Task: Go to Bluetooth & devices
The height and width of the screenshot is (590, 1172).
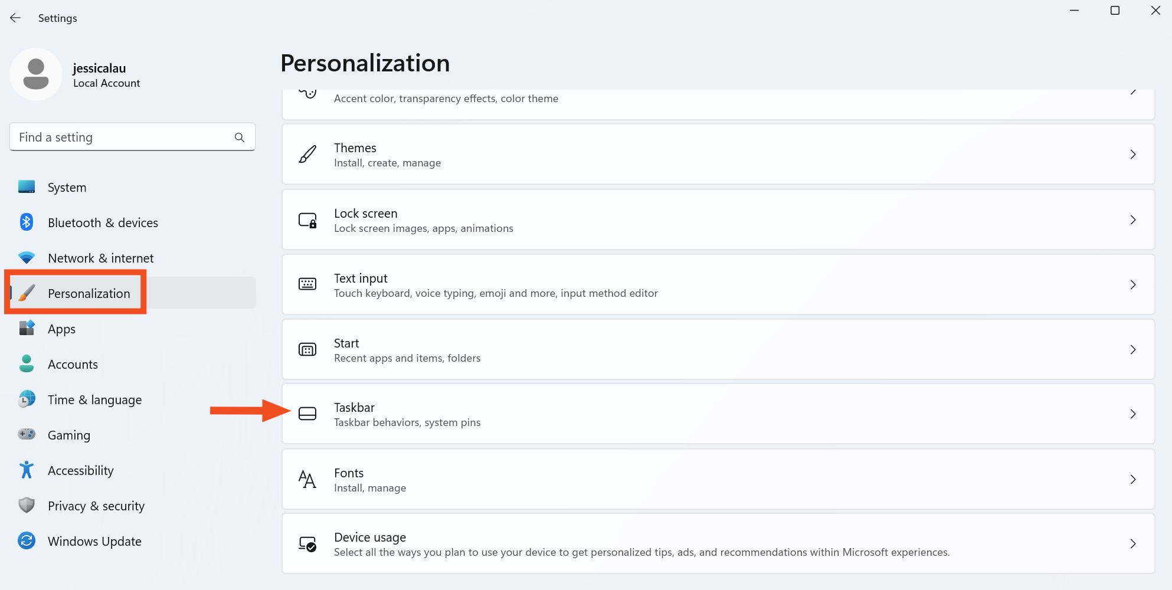Action: pos(133,222)
